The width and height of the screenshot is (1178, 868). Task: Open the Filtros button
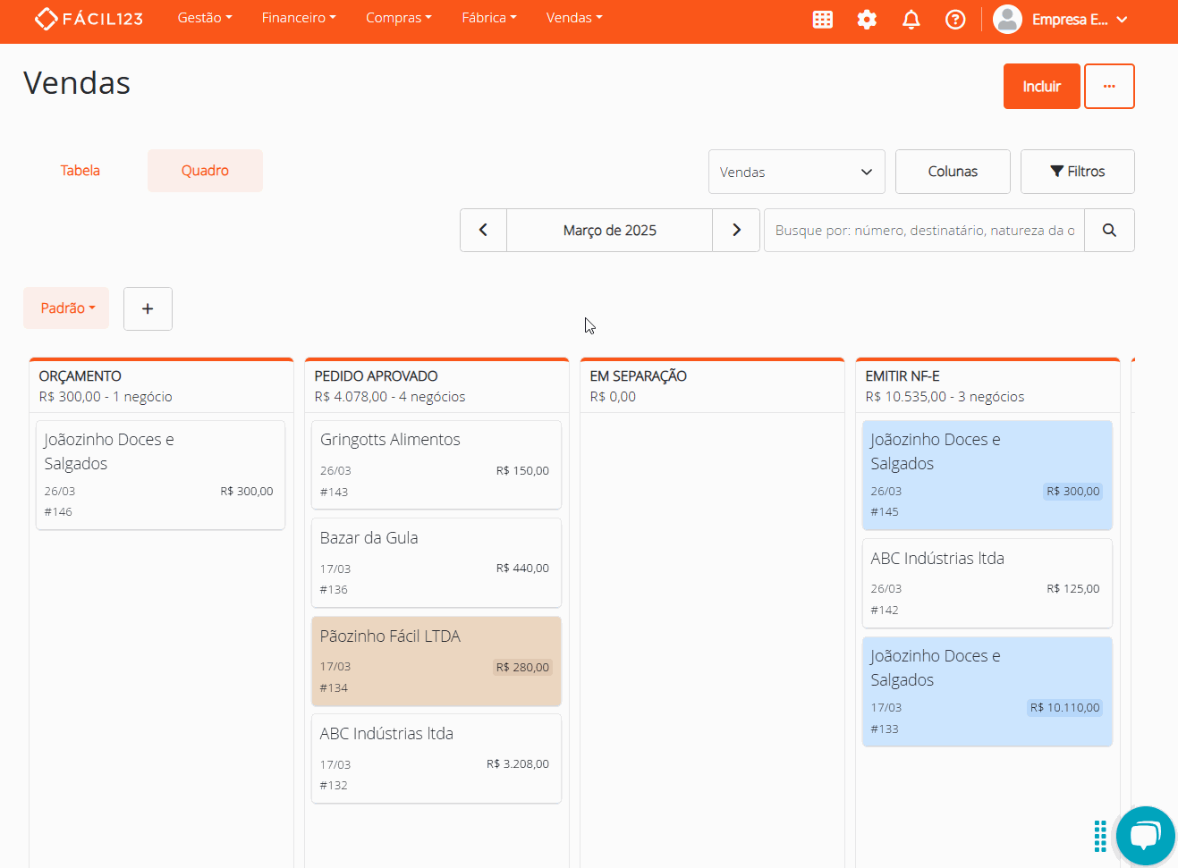click(1078, 172)
